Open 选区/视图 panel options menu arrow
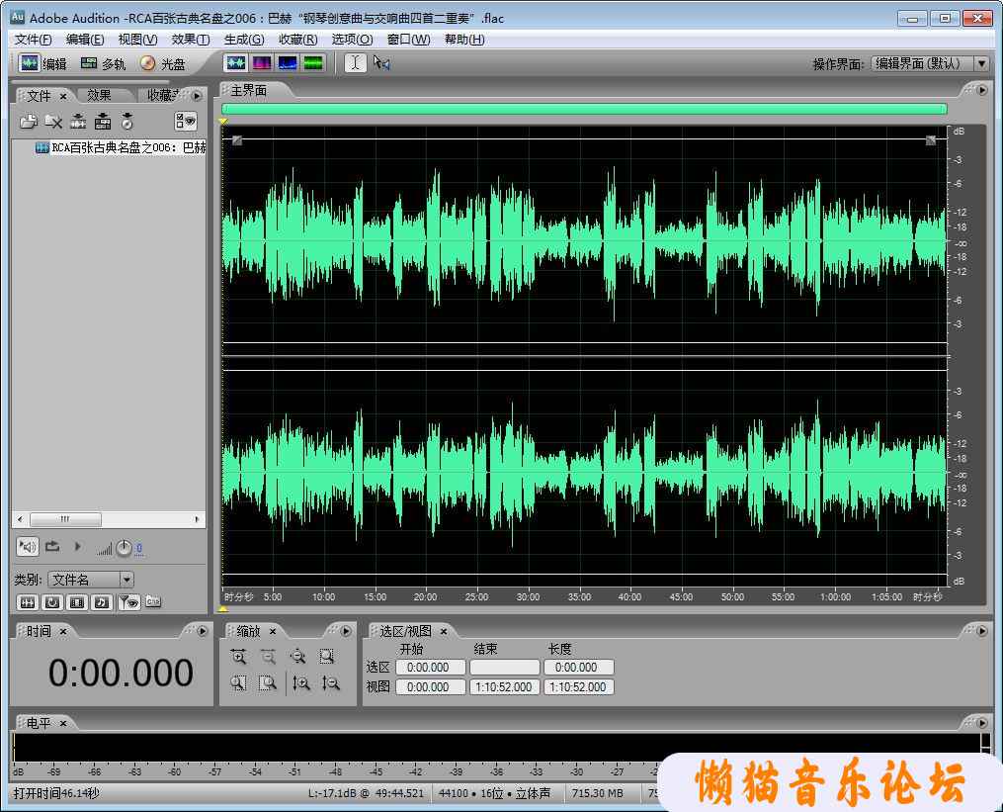The image size is (1003, 812). tap(982, 631)
